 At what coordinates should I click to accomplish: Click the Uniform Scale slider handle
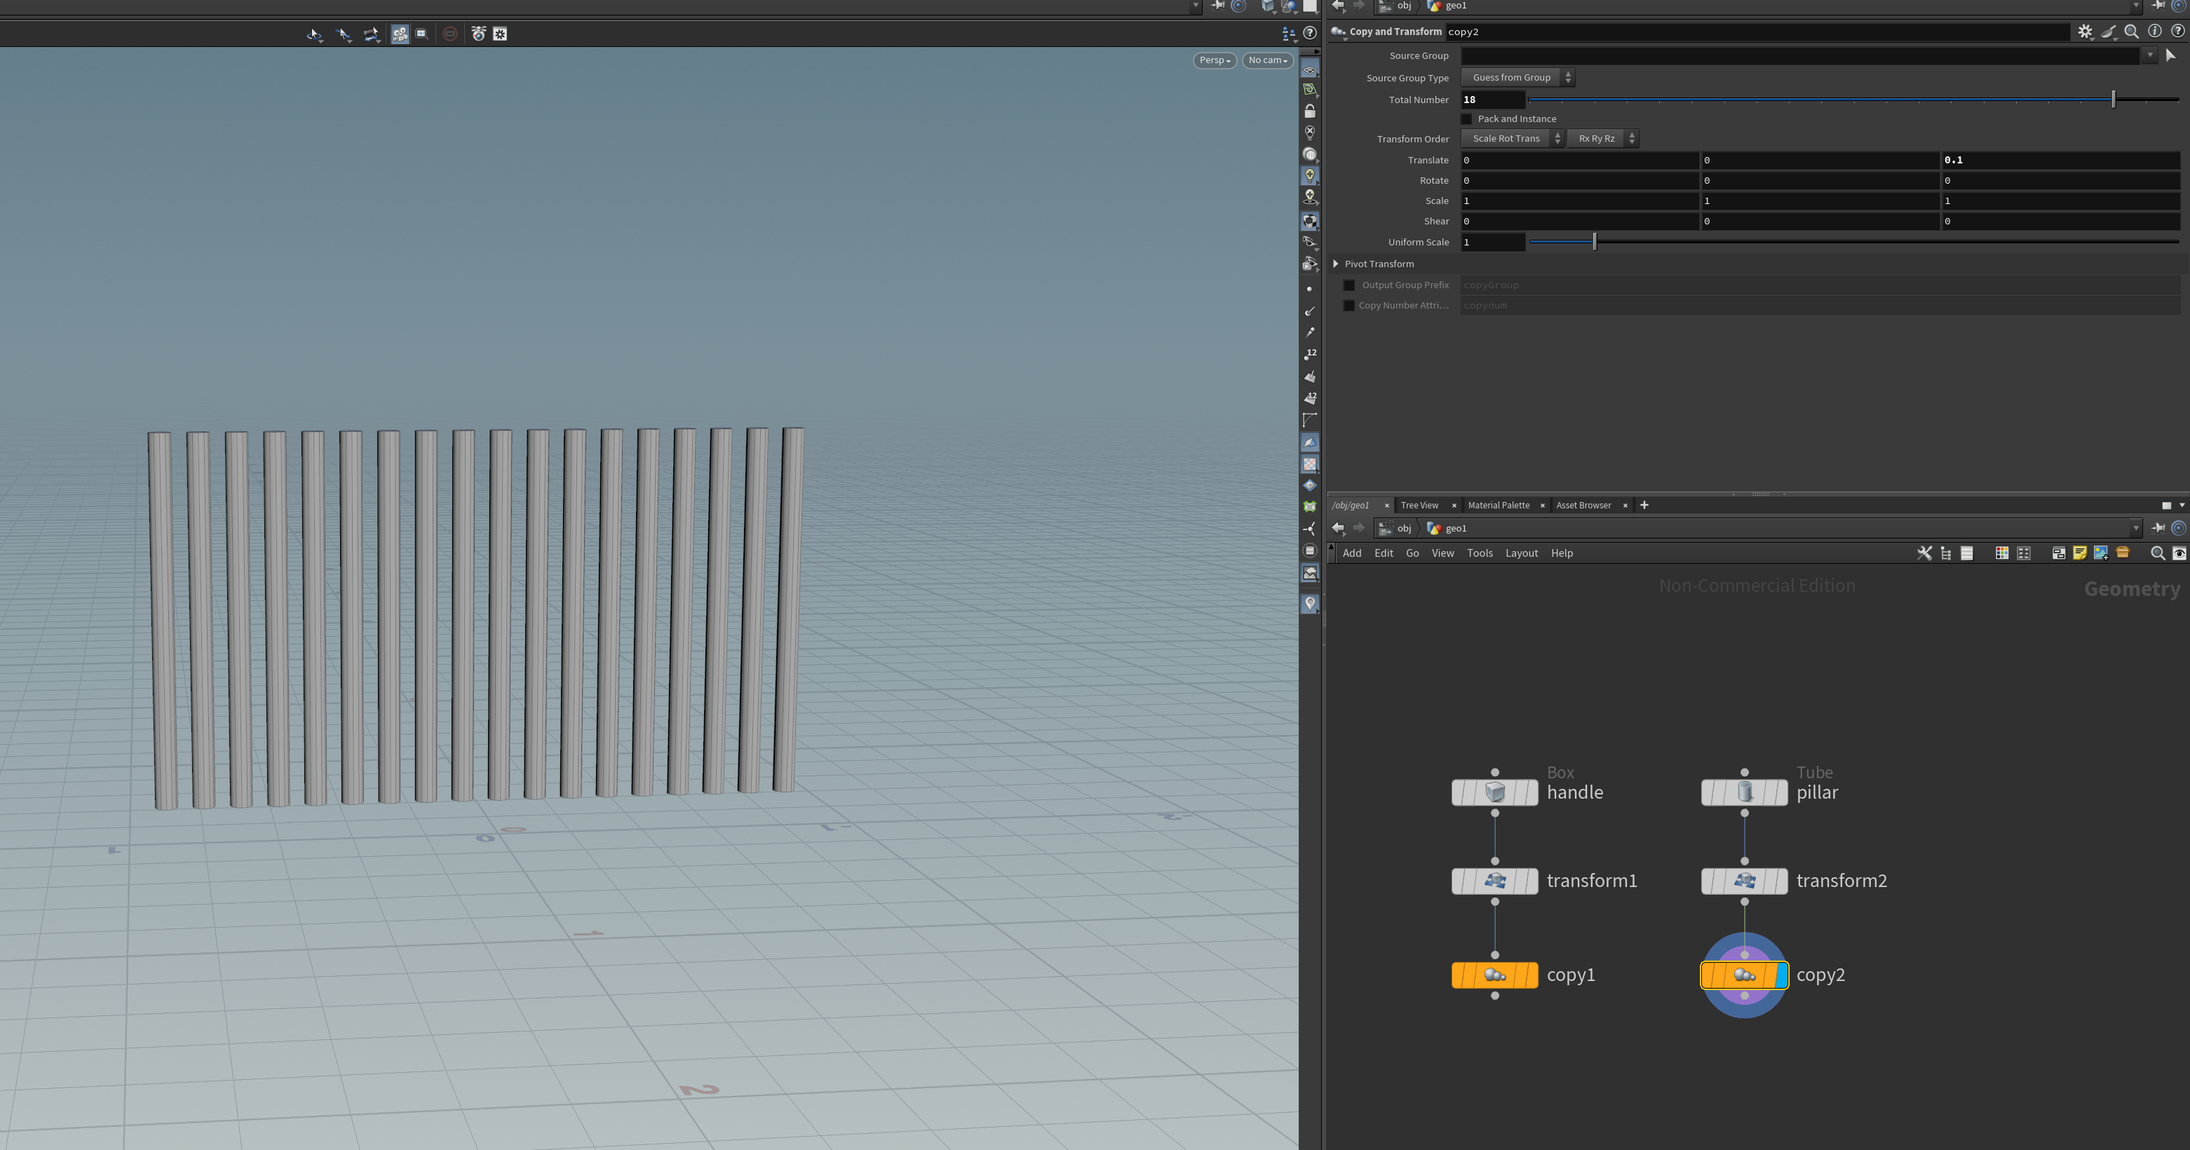click(x=1594, y=242)
